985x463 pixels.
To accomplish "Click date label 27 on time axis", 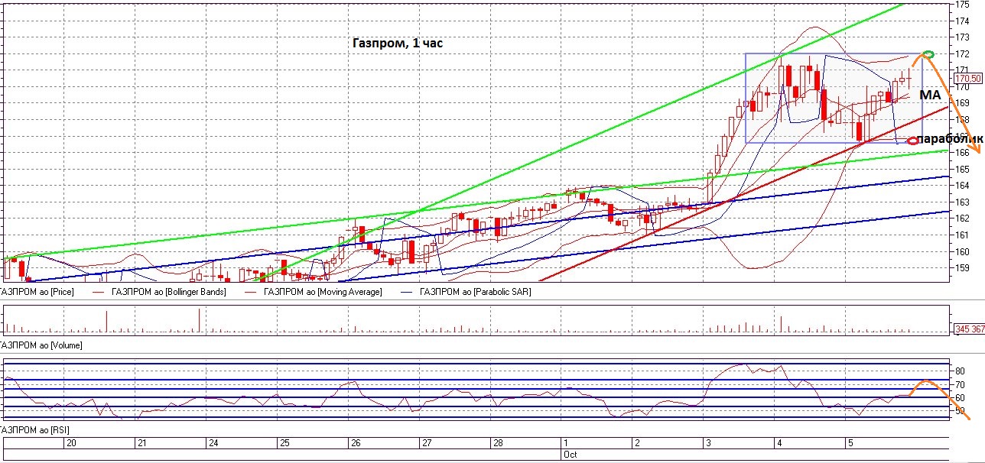I will (427, 443).
